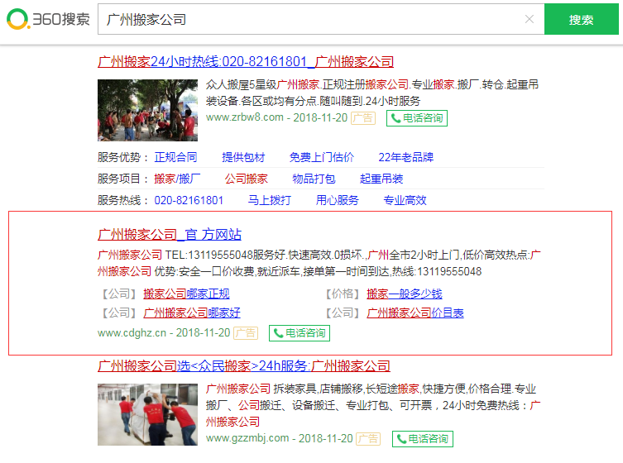The image size is (623, 463).
Task: Click 电话咨询 next to gzzmbj.com
Action: 423,438
